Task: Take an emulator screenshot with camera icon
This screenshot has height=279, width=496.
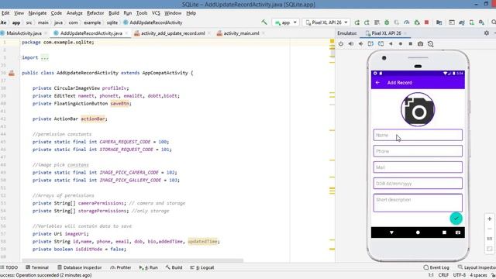Action: pyautogui.click(x=420, y=43)
